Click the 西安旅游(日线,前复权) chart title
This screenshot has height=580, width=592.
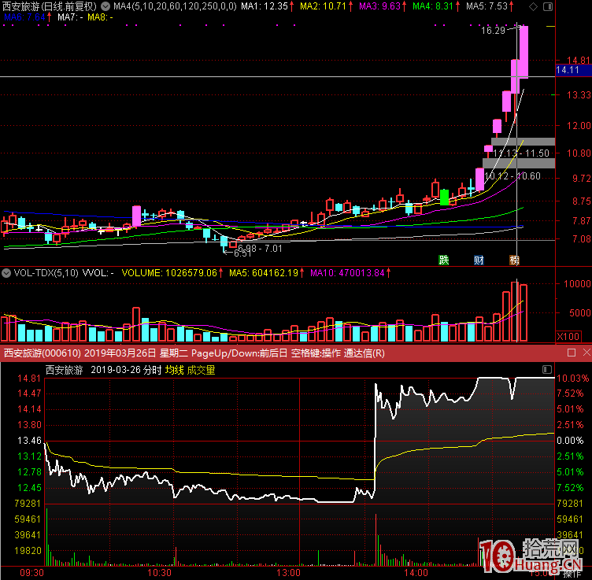(50, 6)
